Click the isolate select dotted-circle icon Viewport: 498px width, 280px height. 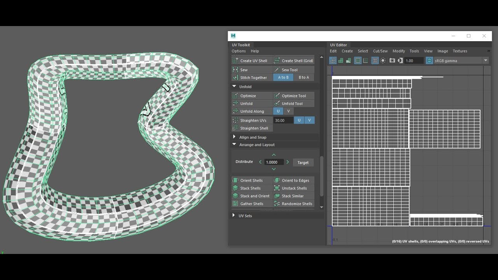383,61
